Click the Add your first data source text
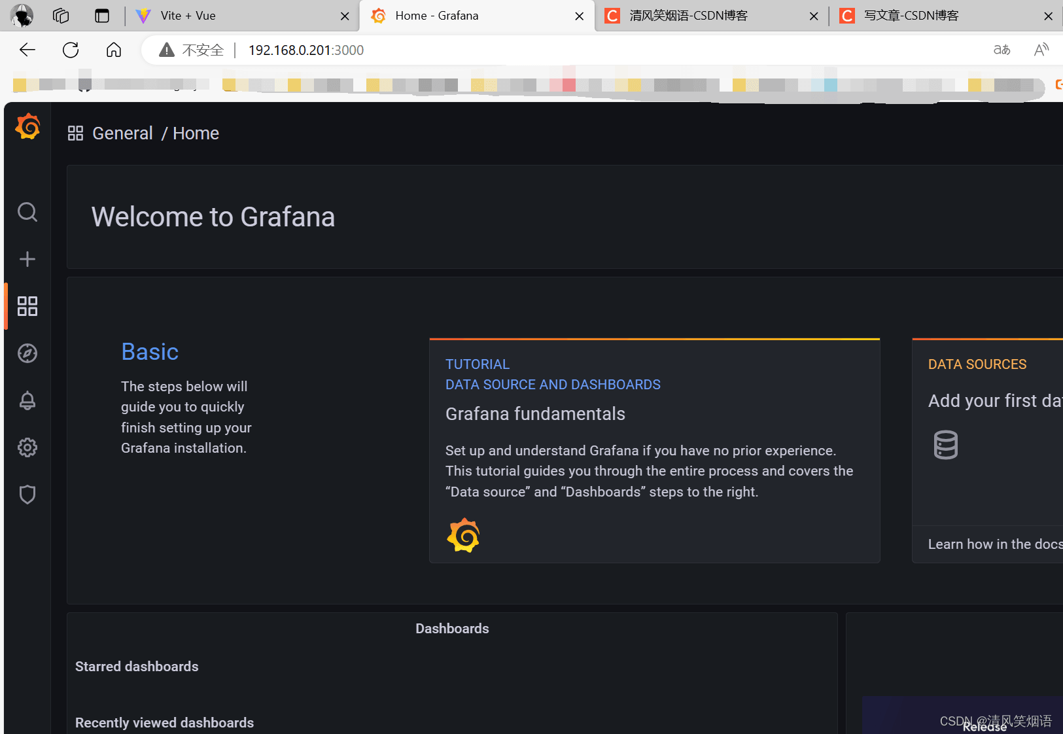 click(x=995, y=401)
